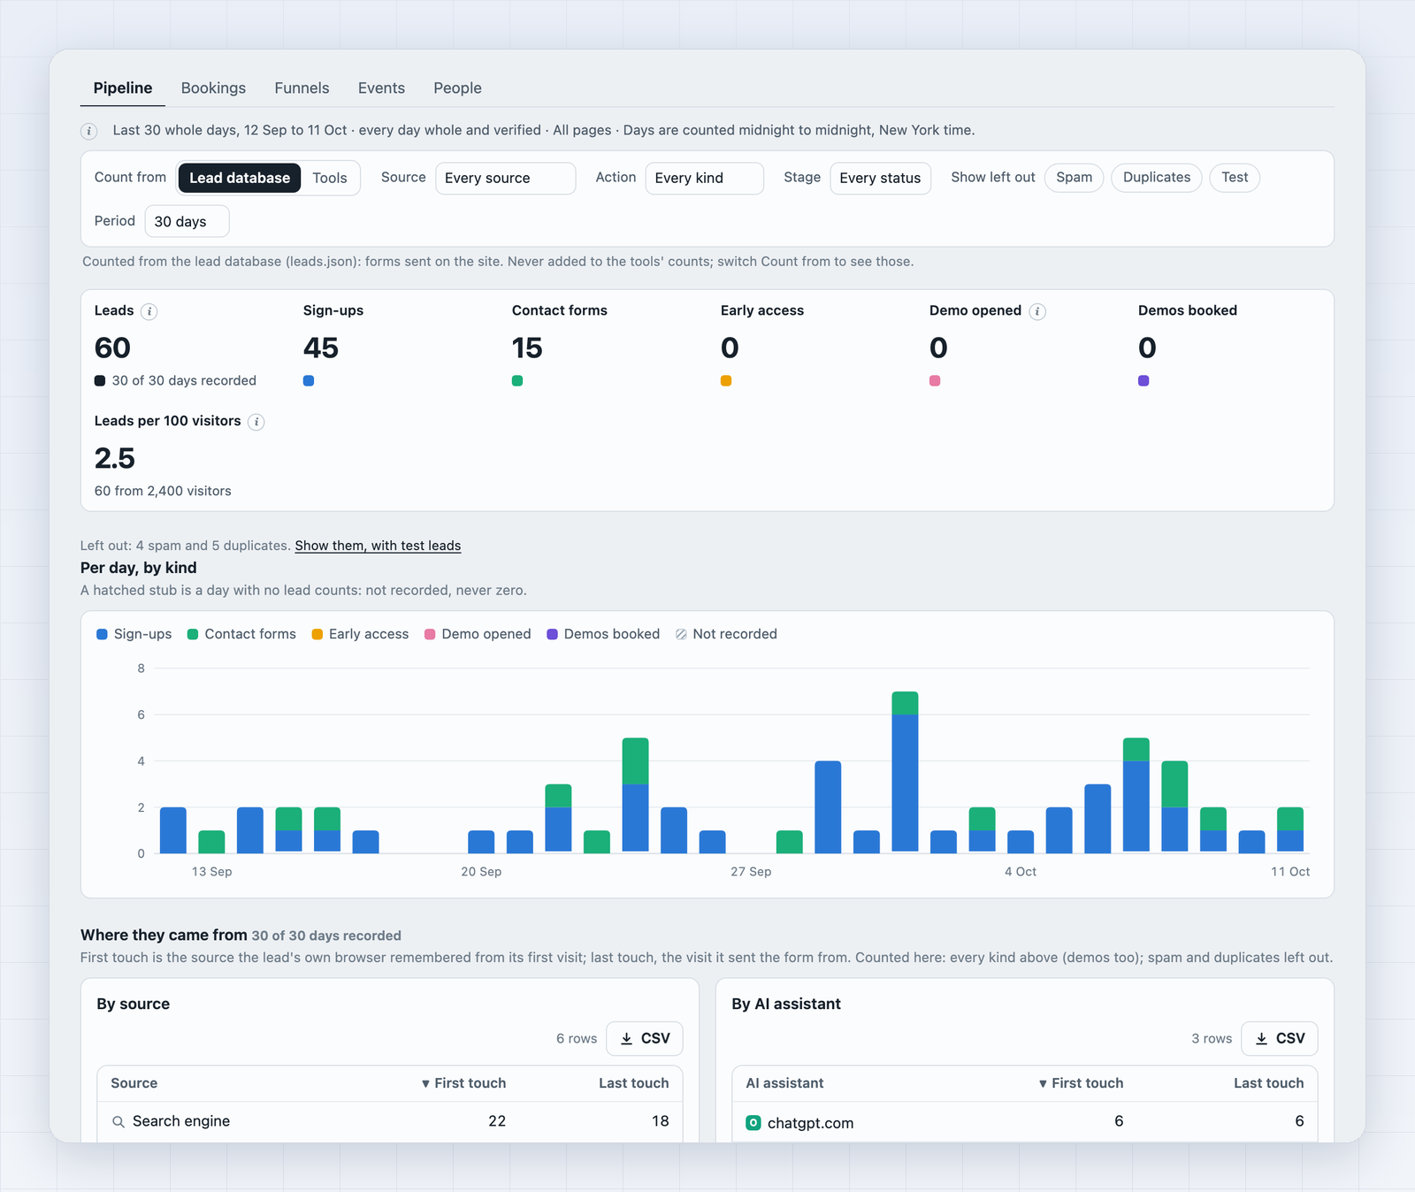This screenshot has width=1415, height=1192.
Task: Toggle the Duplicates left-out chip
Action: [x=1157, y=178]
